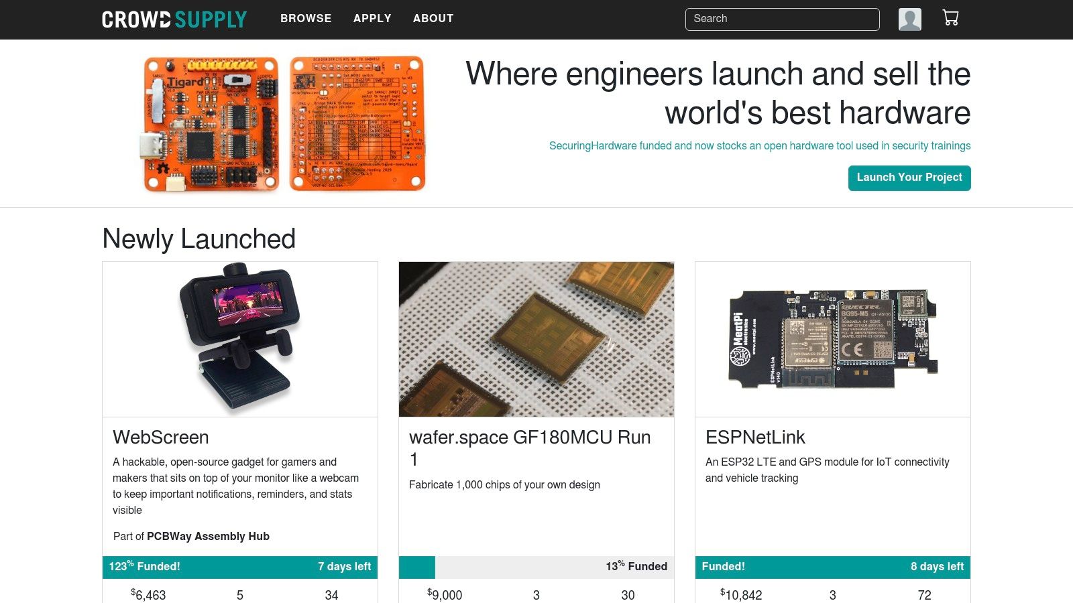Click 'Fabricate 1,000 chips of your own design'
Viewport: 1073px width, 603px height.
504,485
